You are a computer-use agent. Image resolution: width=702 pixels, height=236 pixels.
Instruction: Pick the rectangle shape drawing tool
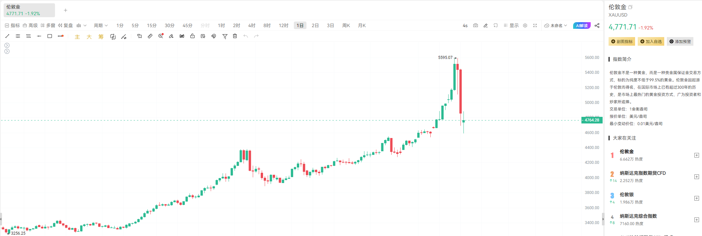(x=50, y=36)
